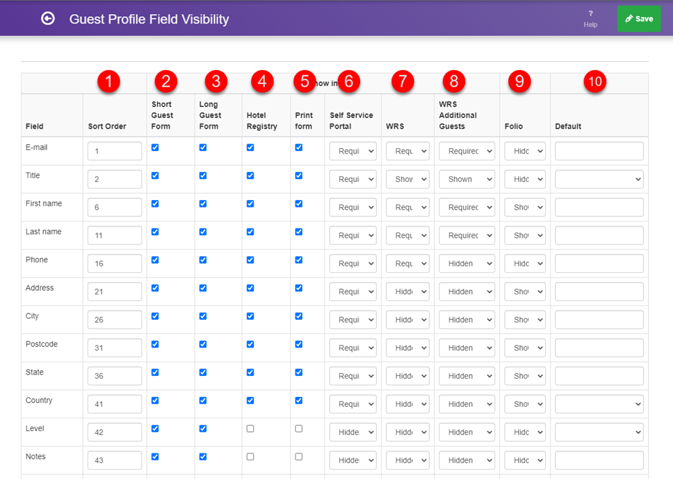
Task: Open WRS Additional Guests dropdown for Last name
Action: pyautogui.click(x=466, y=235)
